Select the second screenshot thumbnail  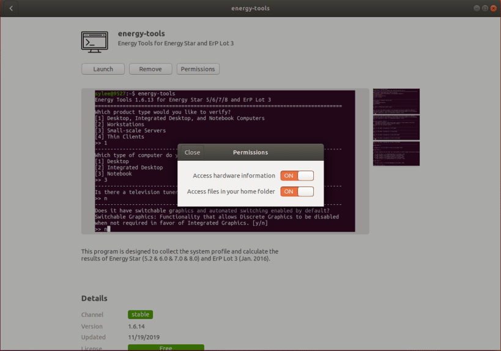tap(396, 127)
